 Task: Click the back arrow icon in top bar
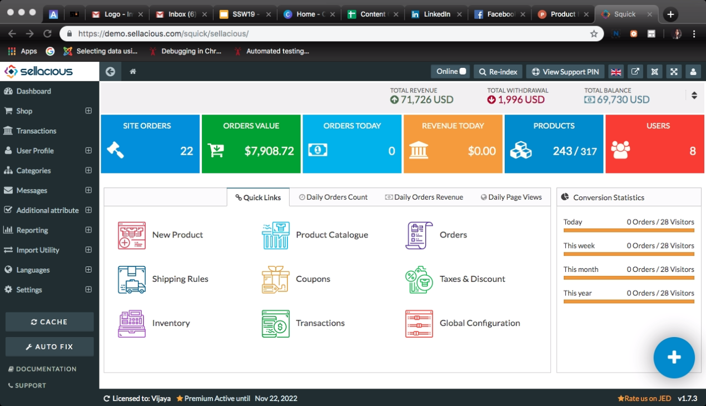110,71
